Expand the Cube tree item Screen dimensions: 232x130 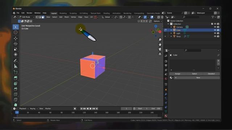[x=171, y=30]
